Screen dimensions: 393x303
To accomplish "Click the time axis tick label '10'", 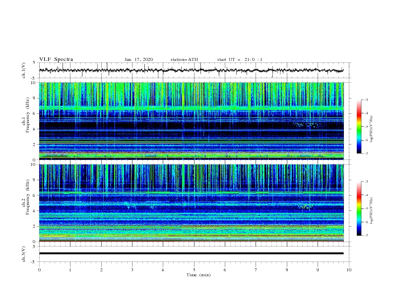I will 349,270.
